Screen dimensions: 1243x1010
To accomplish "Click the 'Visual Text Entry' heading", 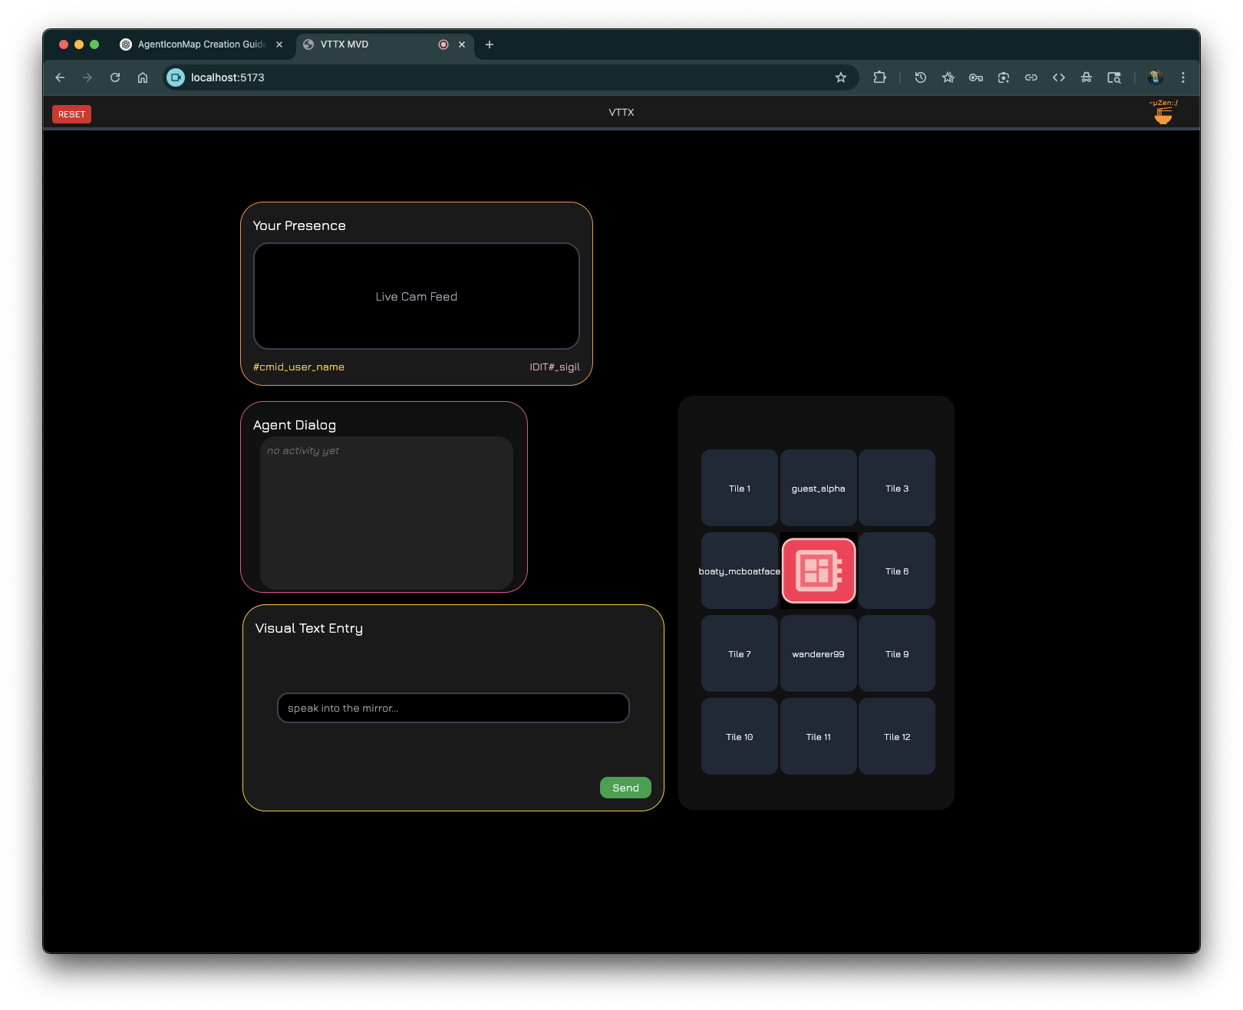I will click(309, 628).
